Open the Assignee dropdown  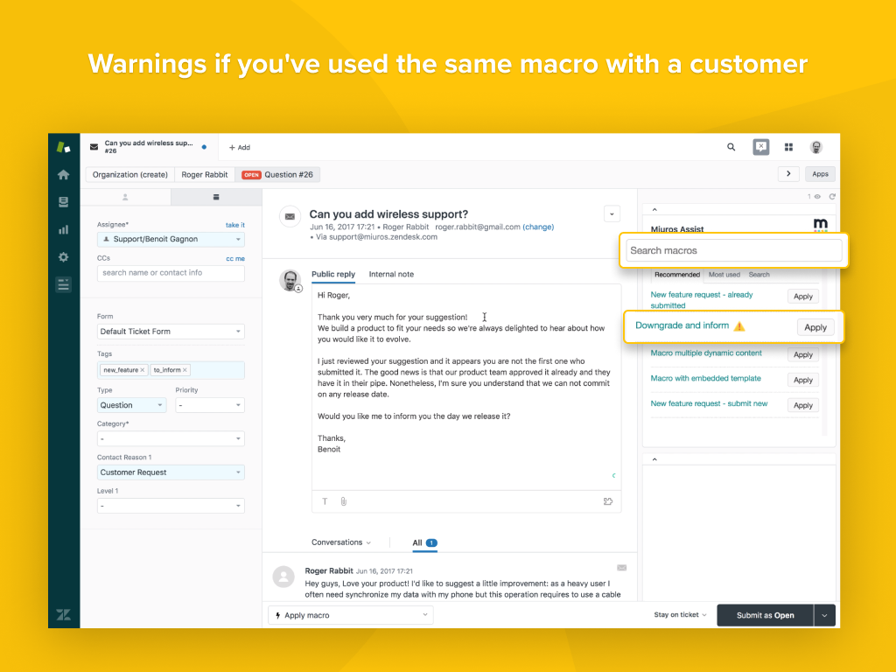point(171,239)
